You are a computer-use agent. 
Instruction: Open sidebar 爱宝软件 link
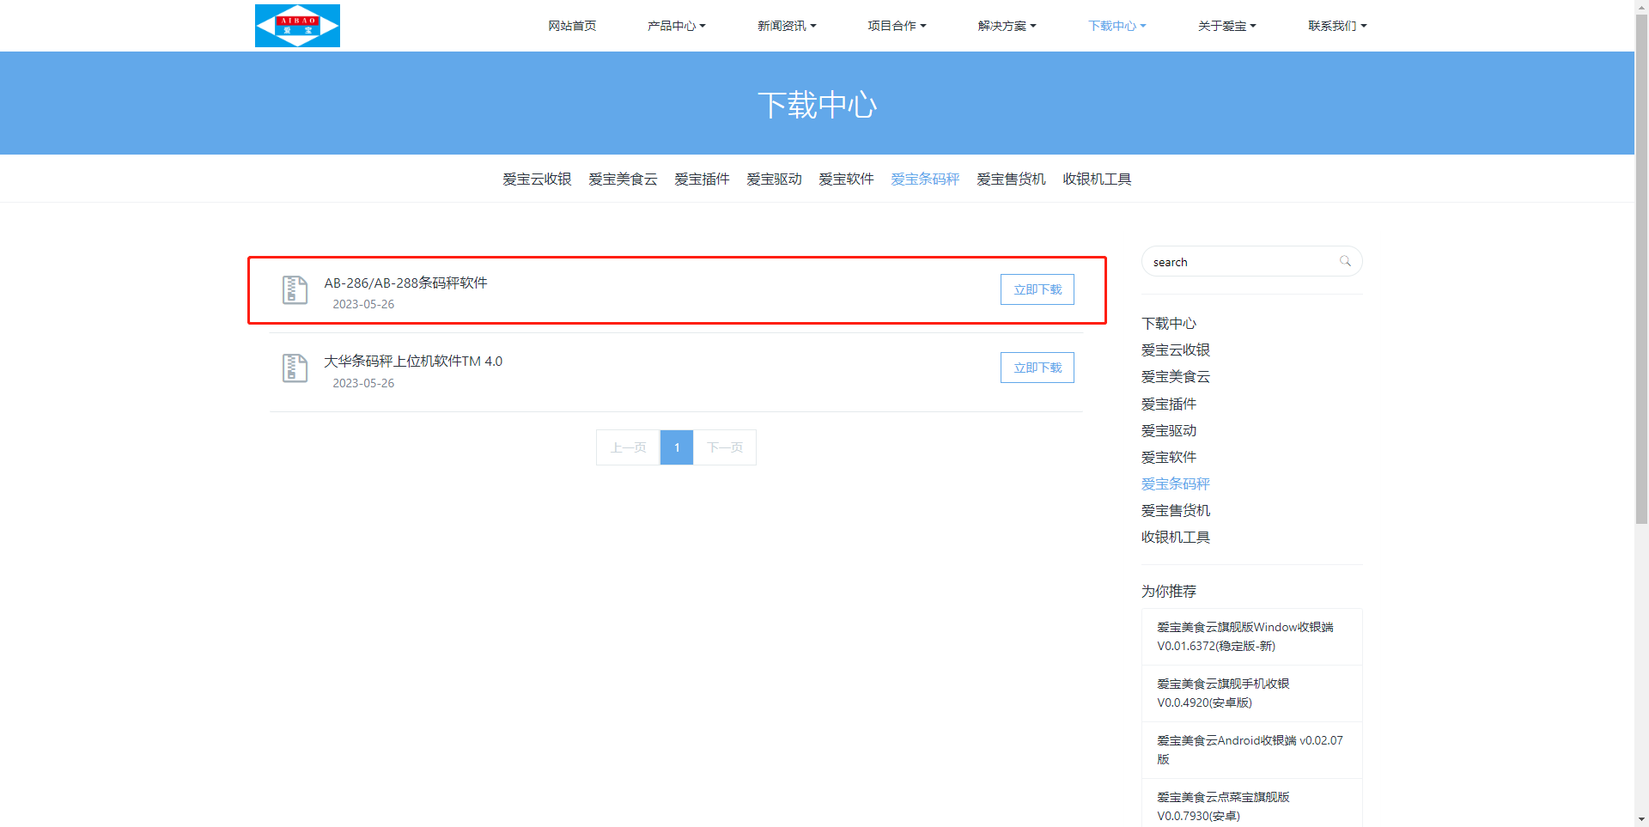click(x=1168, y=457)
